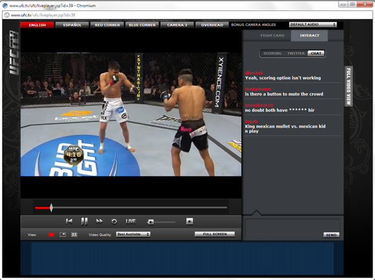
Task: Jump to LIVE broadcast
Action: [131, 221]
